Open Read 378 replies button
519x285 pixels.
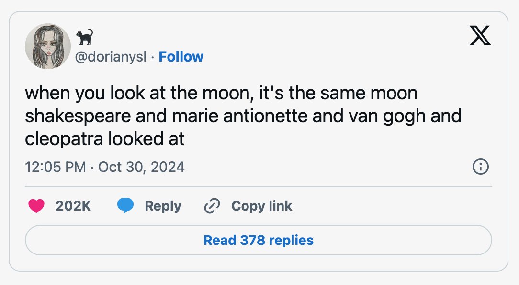259,240
